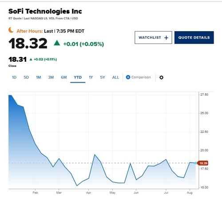222x203 pixels.
Task: Click the 18.29 price label marker
Action: click(203, 163)
